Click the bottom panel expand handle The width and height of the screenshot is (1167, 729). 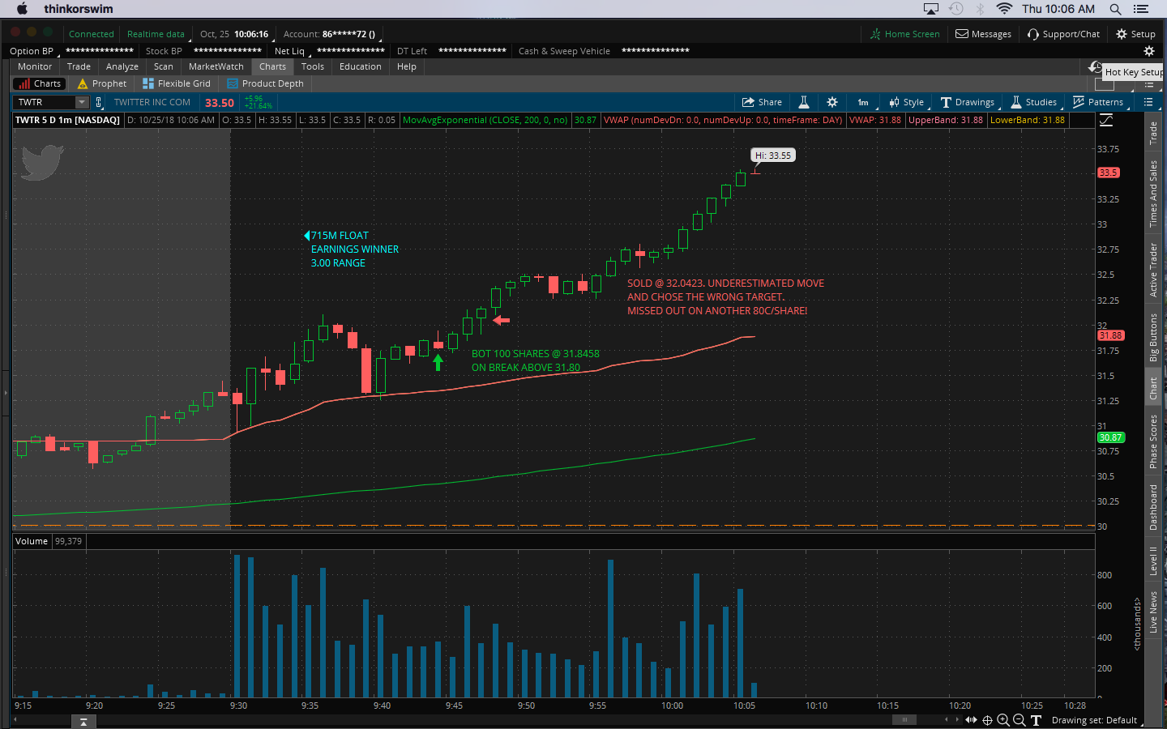click(x=83, y=722)
